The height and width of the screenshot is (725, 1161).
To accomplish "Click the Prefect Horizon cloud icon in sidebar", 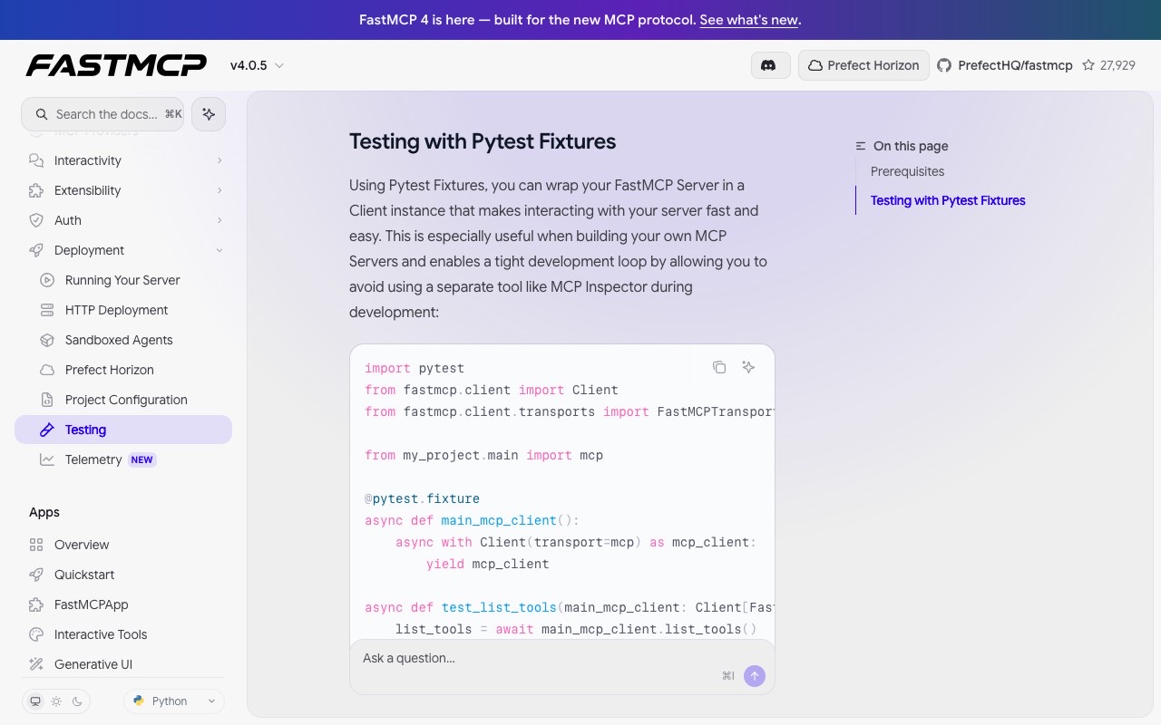I will [47, 370].
